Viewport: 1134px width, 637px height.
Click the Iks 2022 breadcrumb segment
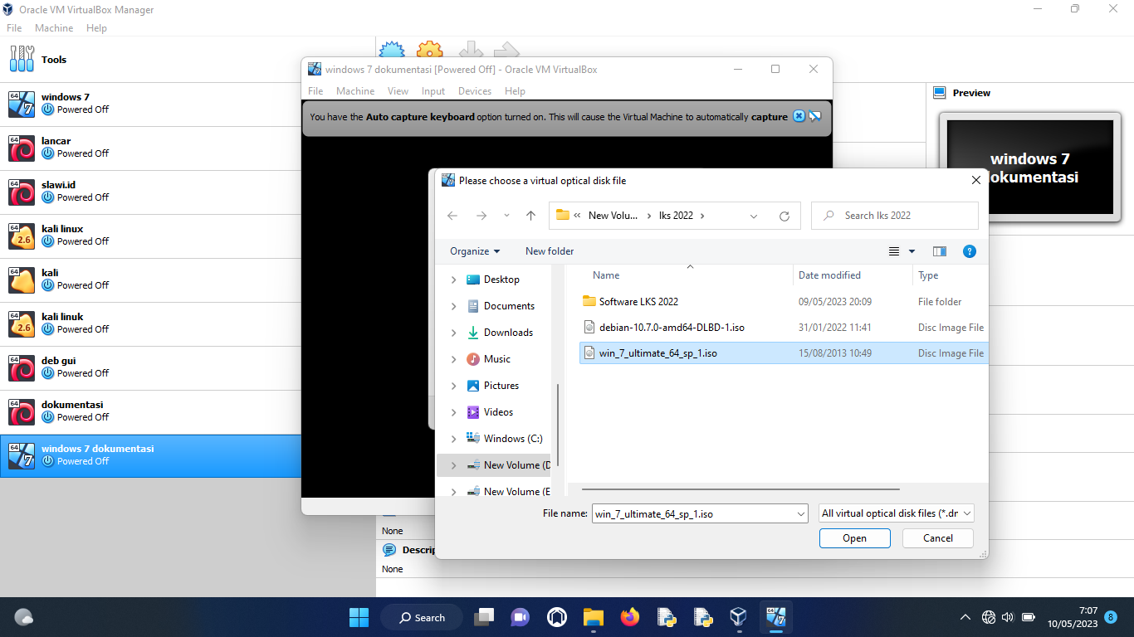click(x=676, y=216)
